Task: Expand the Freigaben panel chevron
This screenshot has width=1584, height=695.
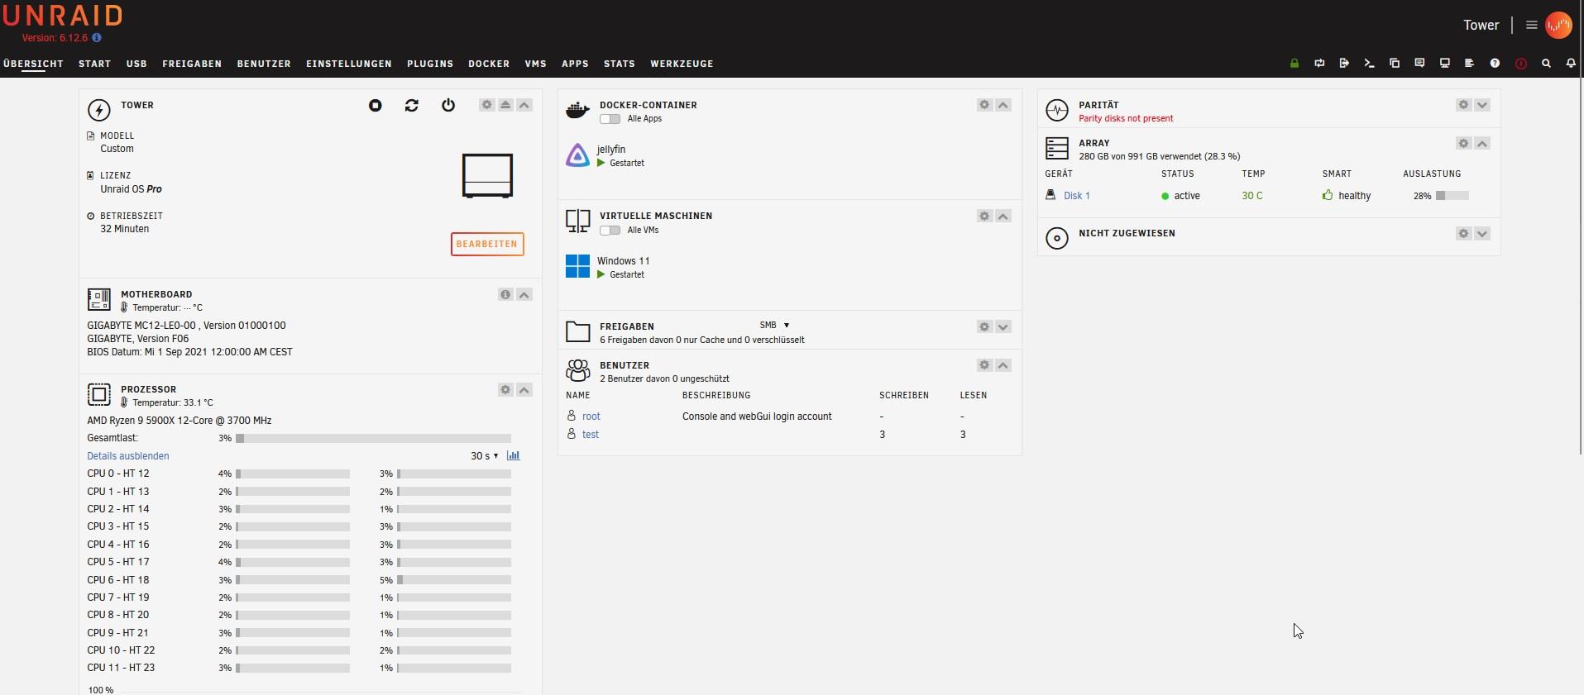Action: click(x=1003, y=326)
